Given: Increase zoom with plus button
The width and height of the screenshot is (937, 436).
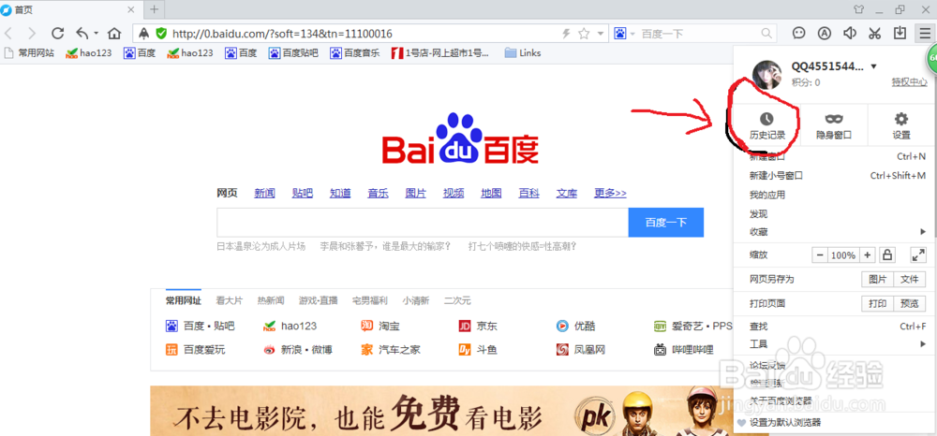Looking at the screenshot, I should (868, 255).
